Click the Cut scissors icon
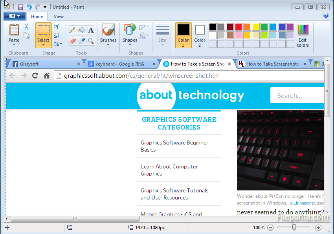The image size is (334, 234). point(26,27)
